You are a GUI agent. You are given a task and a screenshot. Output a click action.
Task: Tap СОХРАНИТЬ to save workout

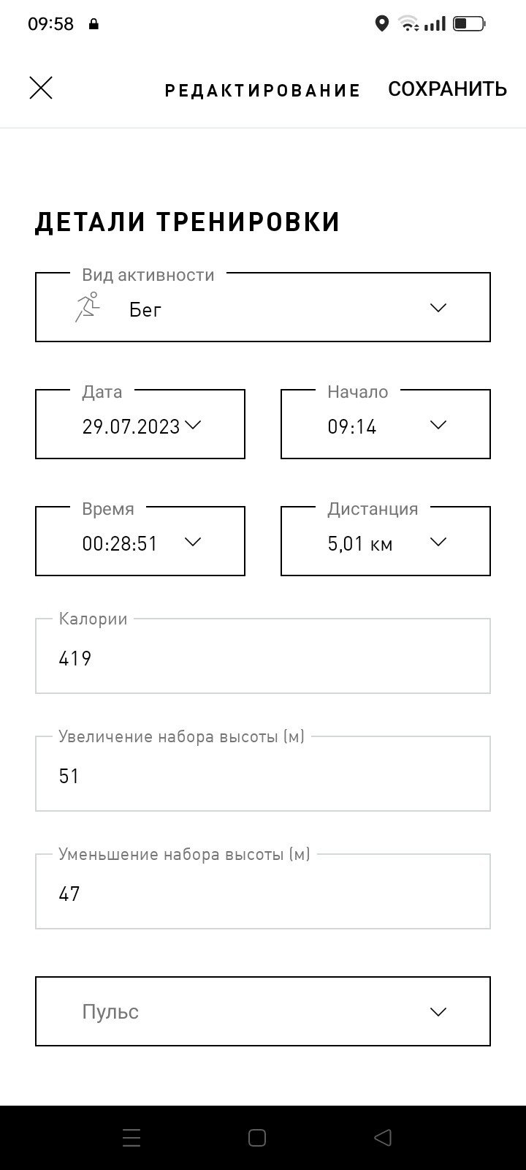click(447, 88)
